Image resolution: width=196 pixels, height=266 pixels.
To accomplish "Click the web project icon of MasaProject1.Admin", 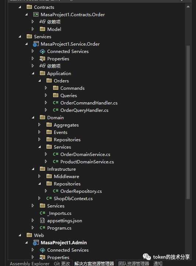I will point(36,242).
